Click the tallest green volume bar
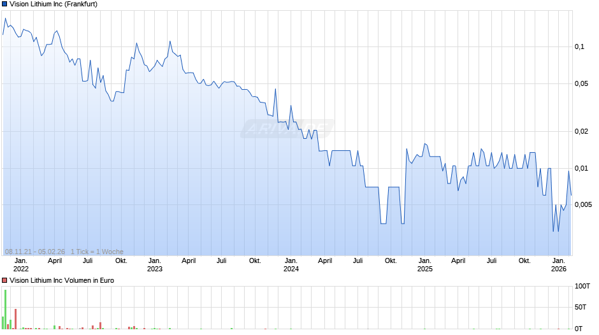 pyautogui.click(x=5, y=310)
